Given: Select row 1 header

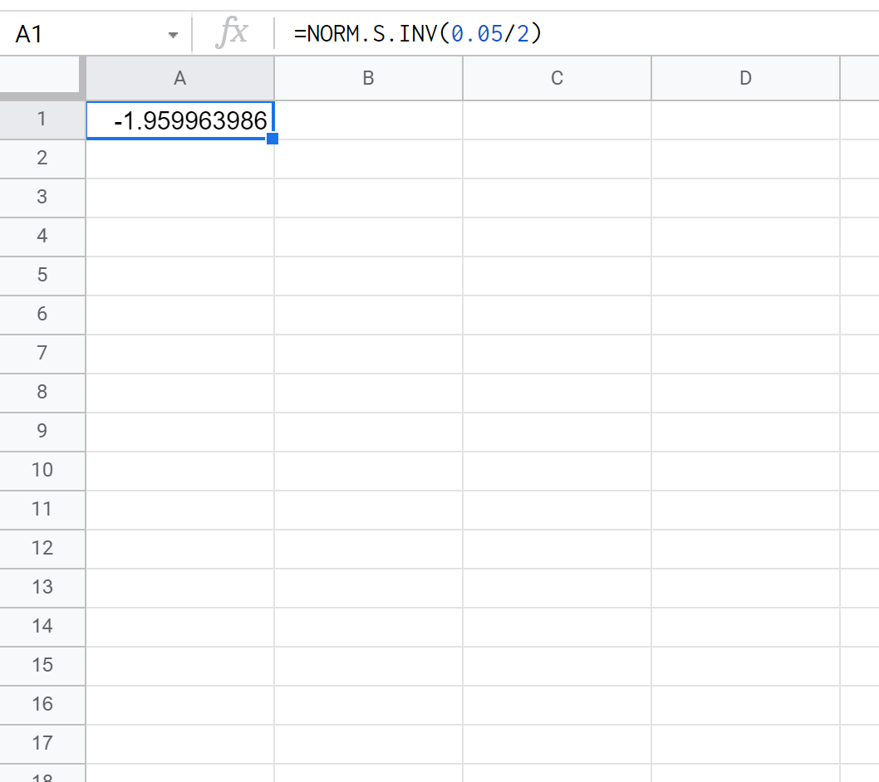Looking at the screenshot, I should [42, 120].
